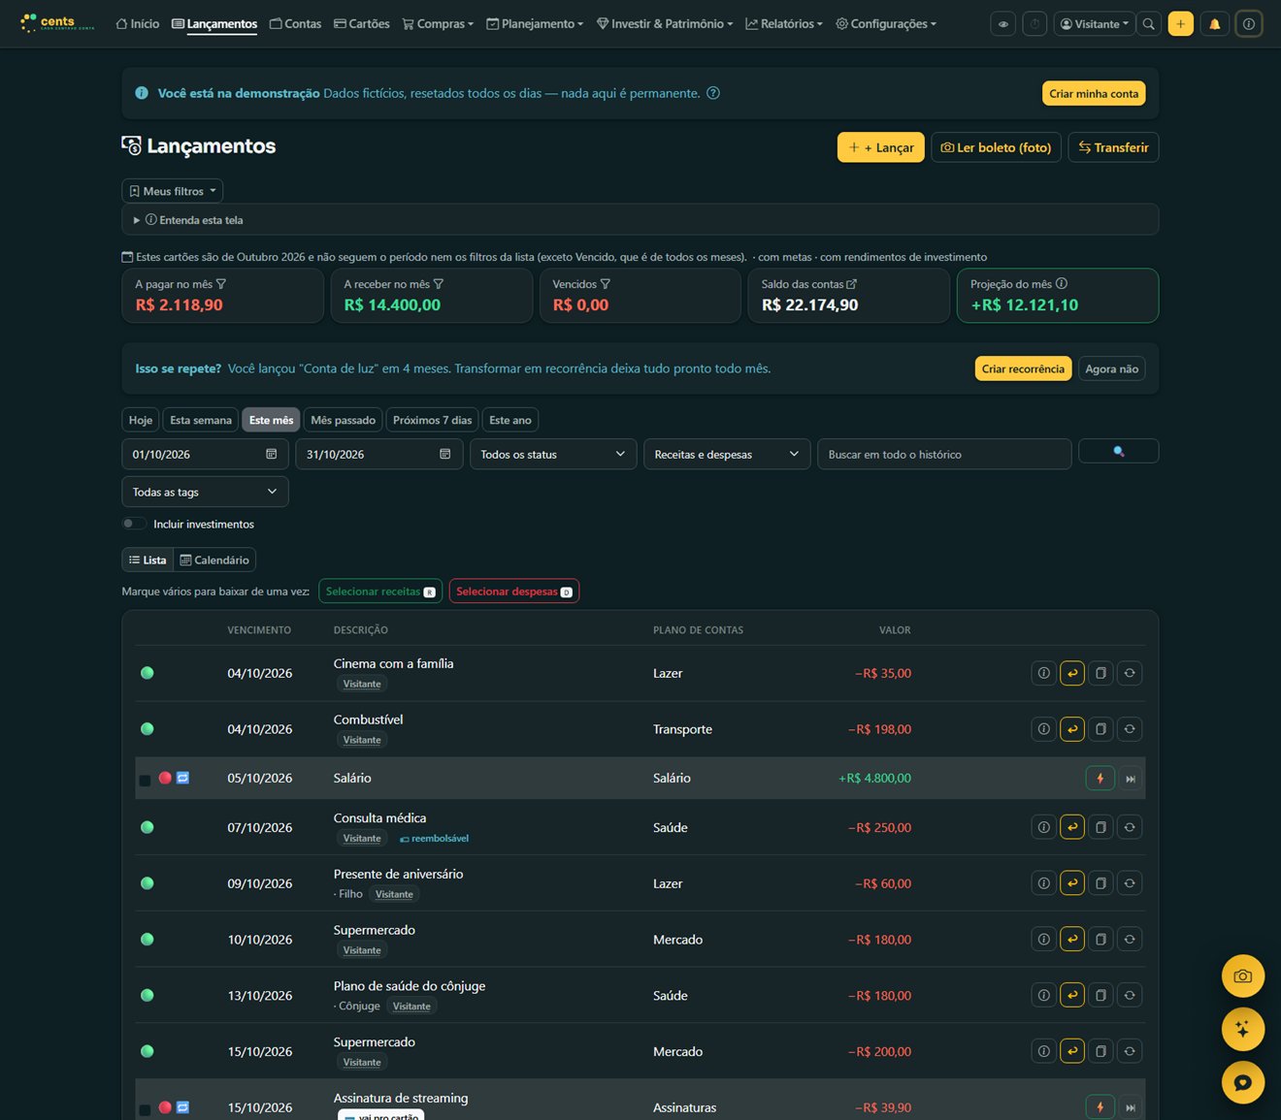1281x1120 pixels.
Task: Open the Planejamento menu
Action: tap(535, 24)
